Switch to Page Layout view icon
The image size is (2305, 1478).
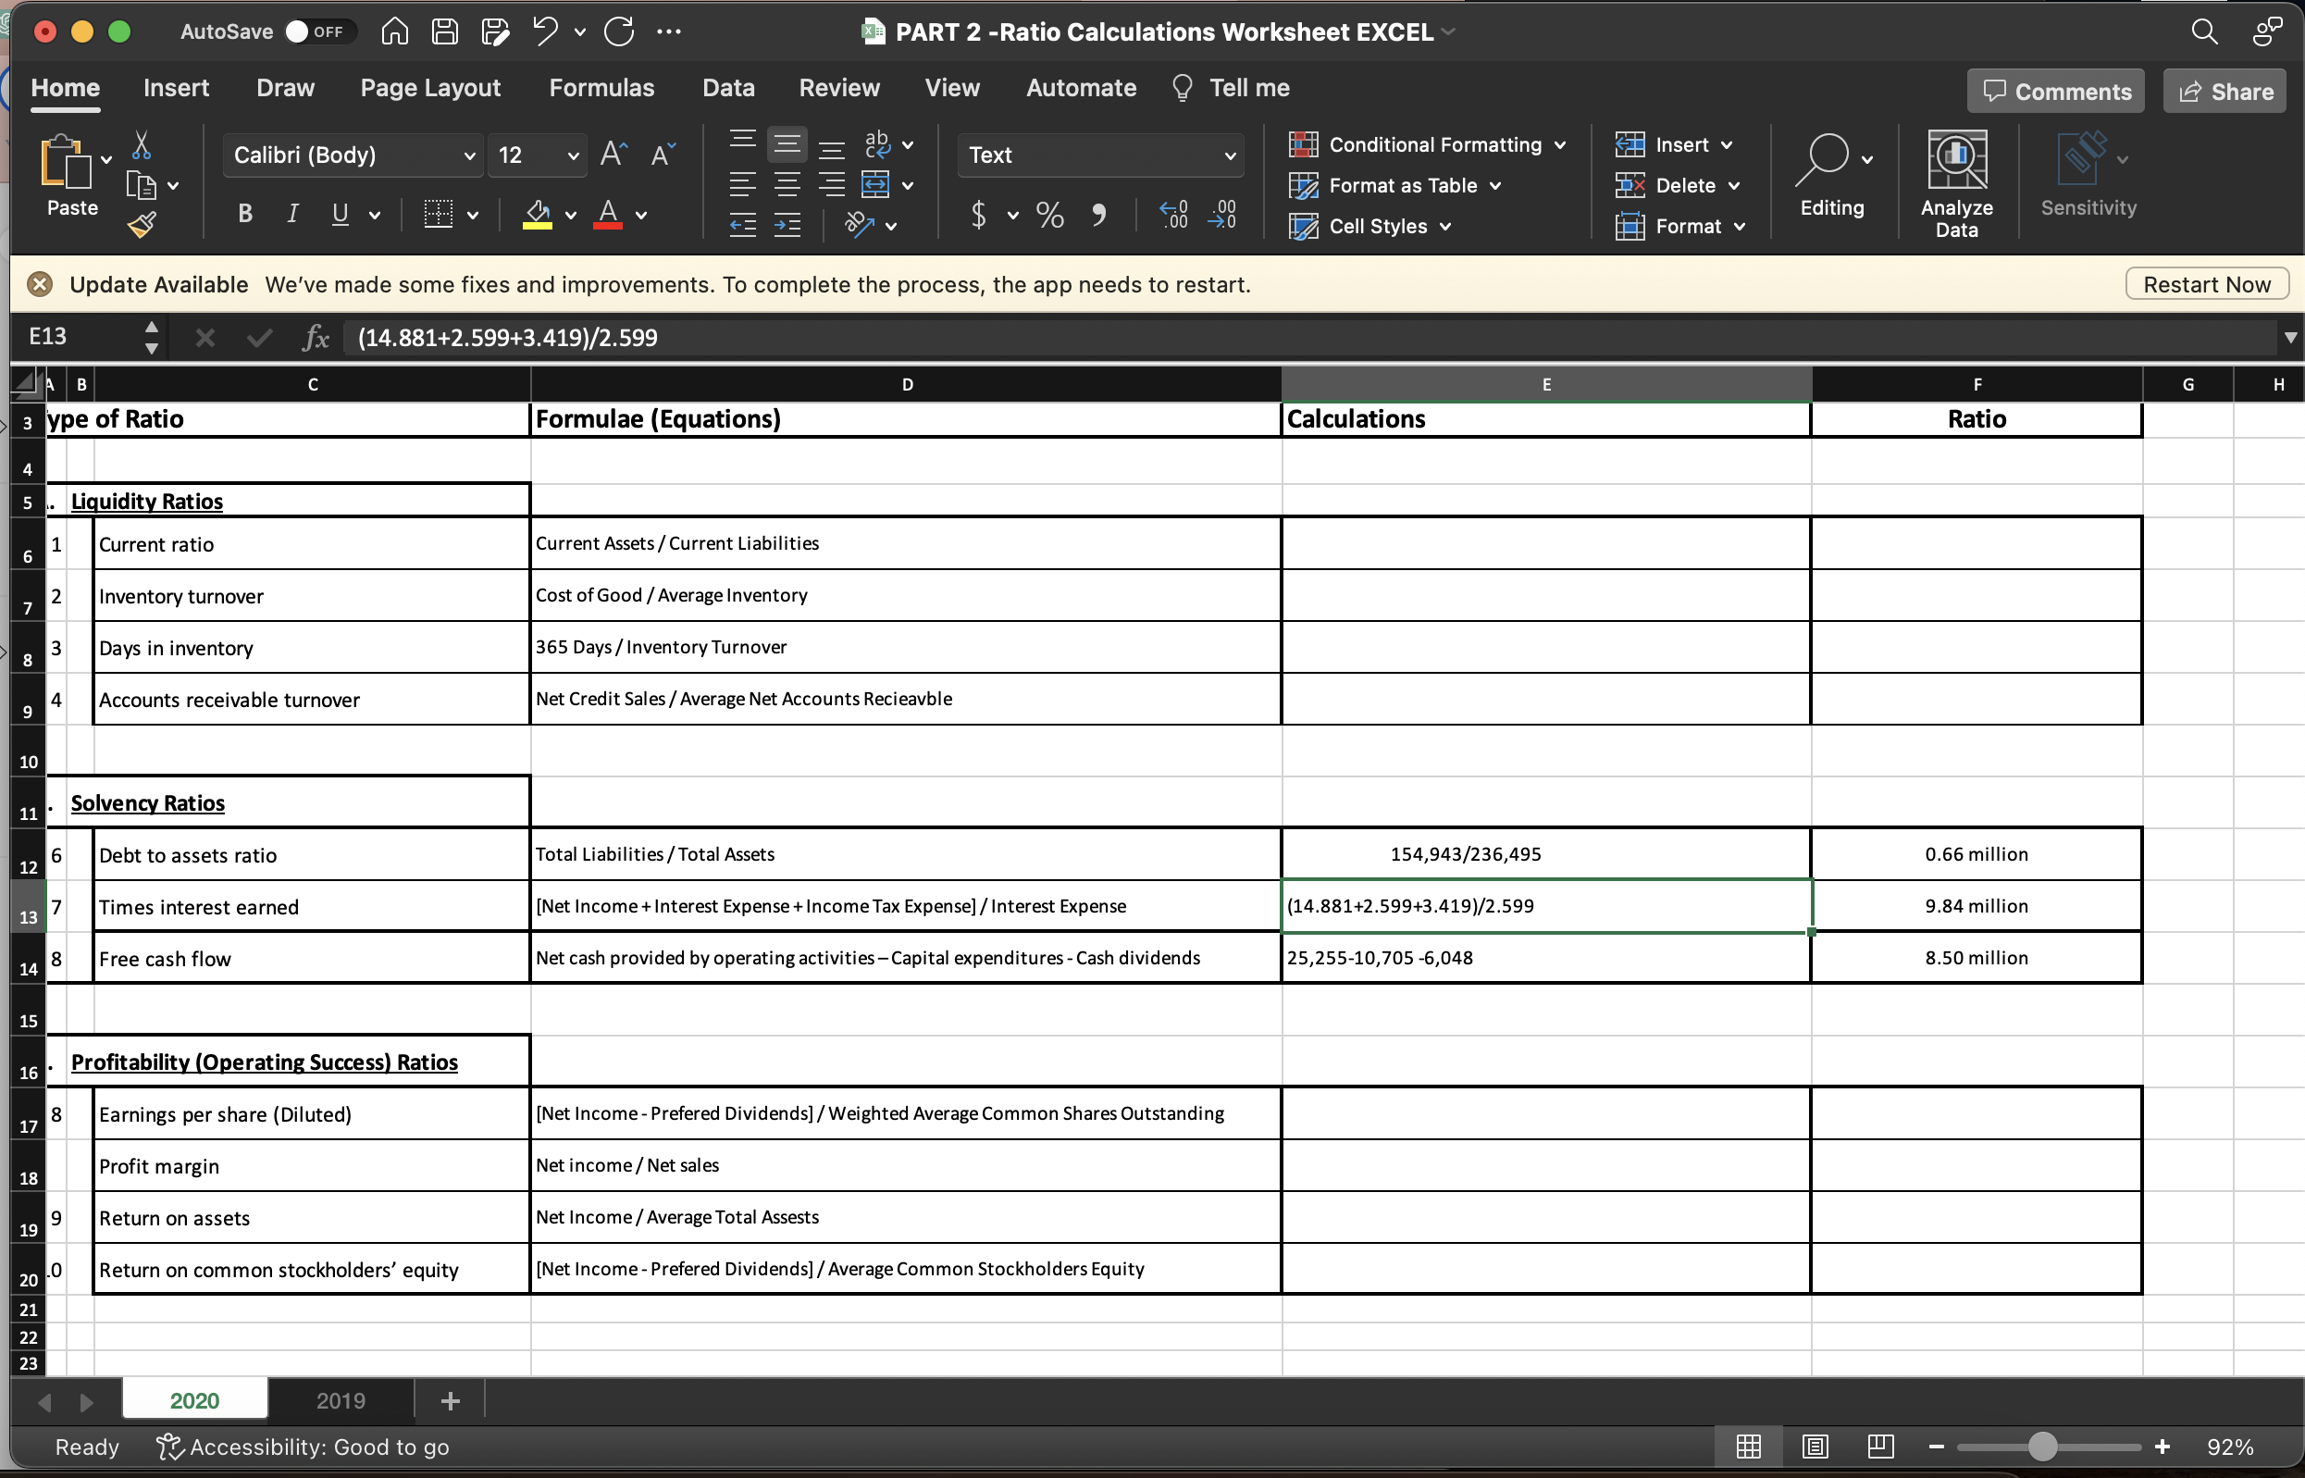1814,1447
